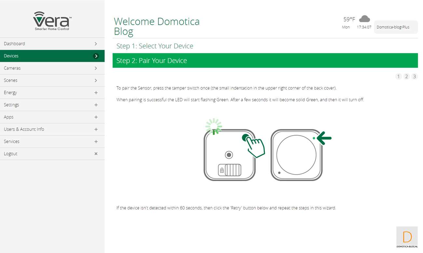
Task: Click the Domotica-blog.nl logo badge
Action: click(x=407, y=237)
